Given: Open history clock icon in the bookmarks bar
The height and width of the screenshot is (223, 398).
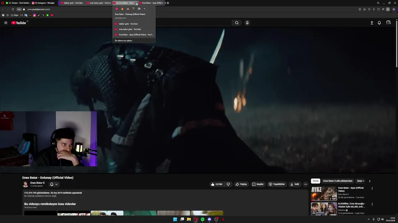Looking at the screenshot, I should 7,15.
